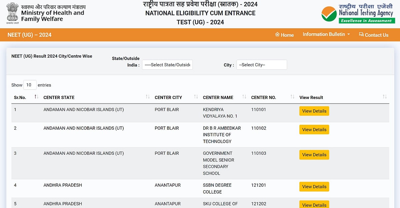
Task: Sort the CENTER NO. column
Action: click(x=292, y=96)
